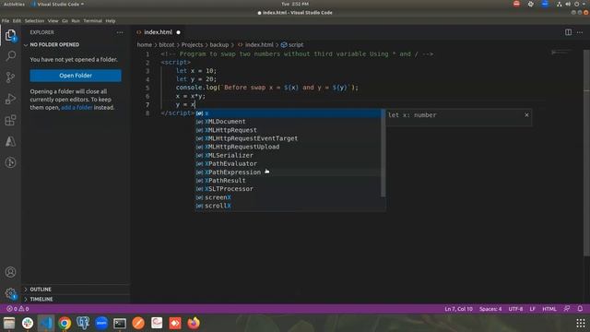590x332 pixels.
Task: Choose suggestion screenX
Action: [x=289, y=197]
